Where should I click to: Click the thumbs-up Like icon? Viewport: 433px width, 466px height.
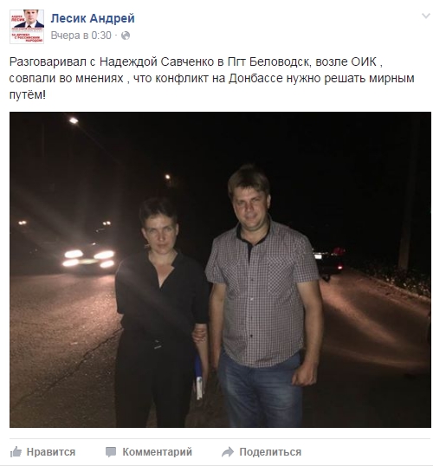(x=16, y=452)
